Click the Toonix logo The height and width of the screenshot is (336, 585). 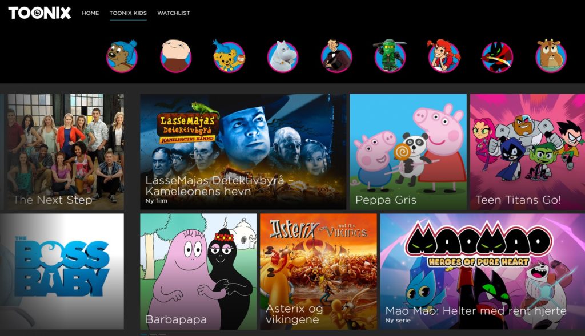pos(39,13)
